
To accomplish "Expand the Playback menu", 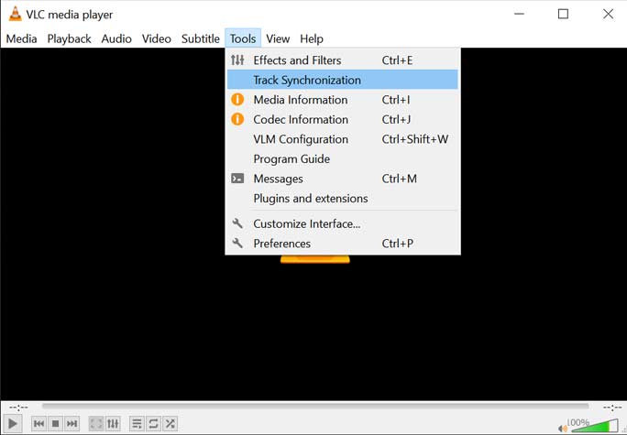I will coord(69,38).
